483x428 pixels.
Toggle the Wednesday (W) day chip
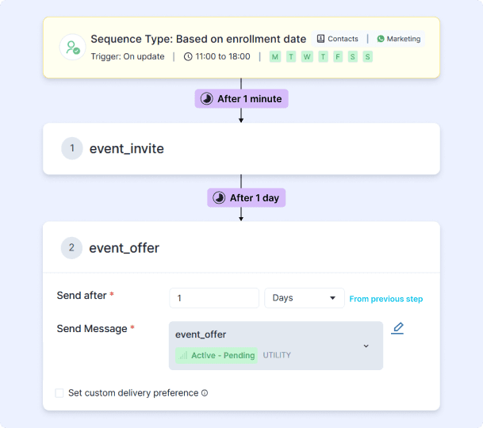click(307, 57)
